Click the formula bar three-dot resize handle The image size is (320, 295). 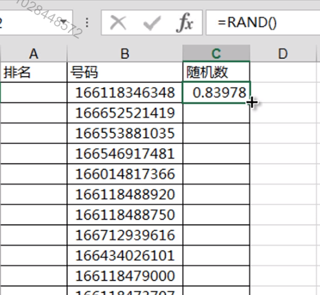[87, 23]
